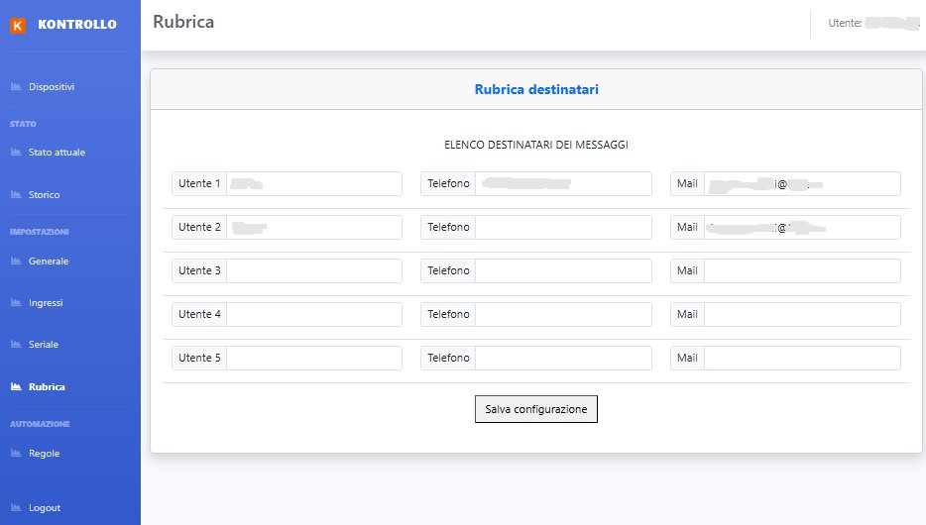Click the Telefono label in Utente 2 row
This screenshot has width=926, height=525.
coord(448,227)
